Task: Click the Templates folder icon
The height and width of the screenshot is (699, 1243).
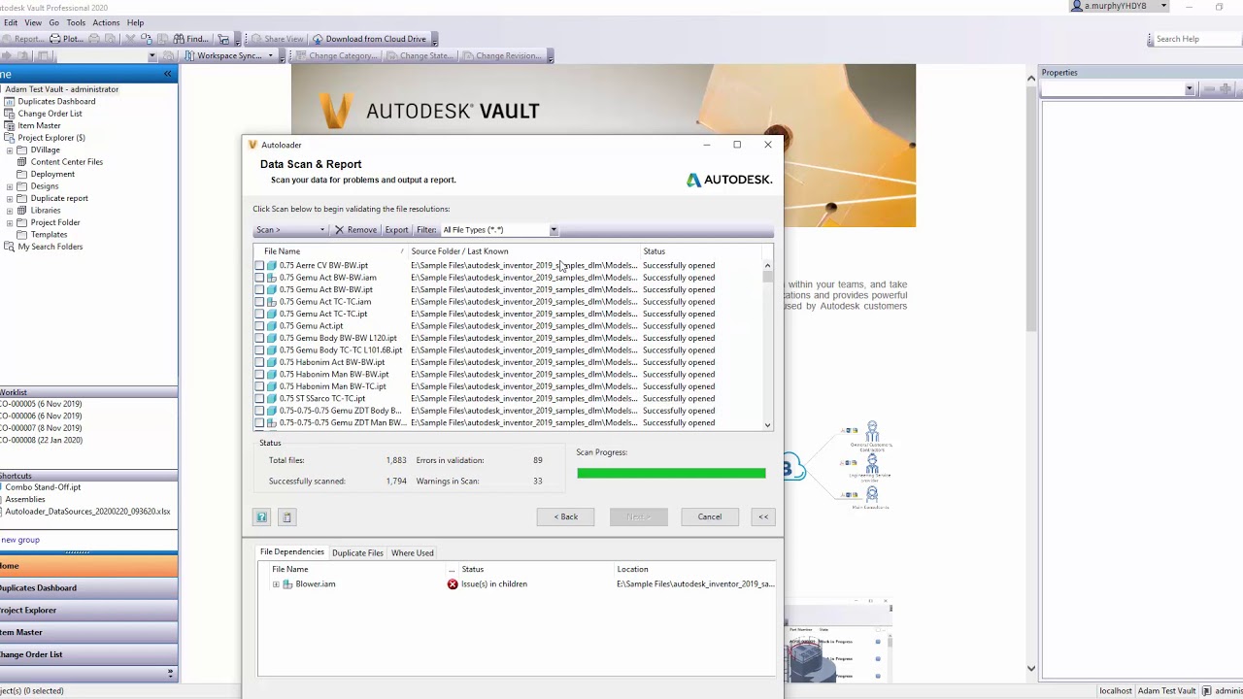Action: coord(21,235)
